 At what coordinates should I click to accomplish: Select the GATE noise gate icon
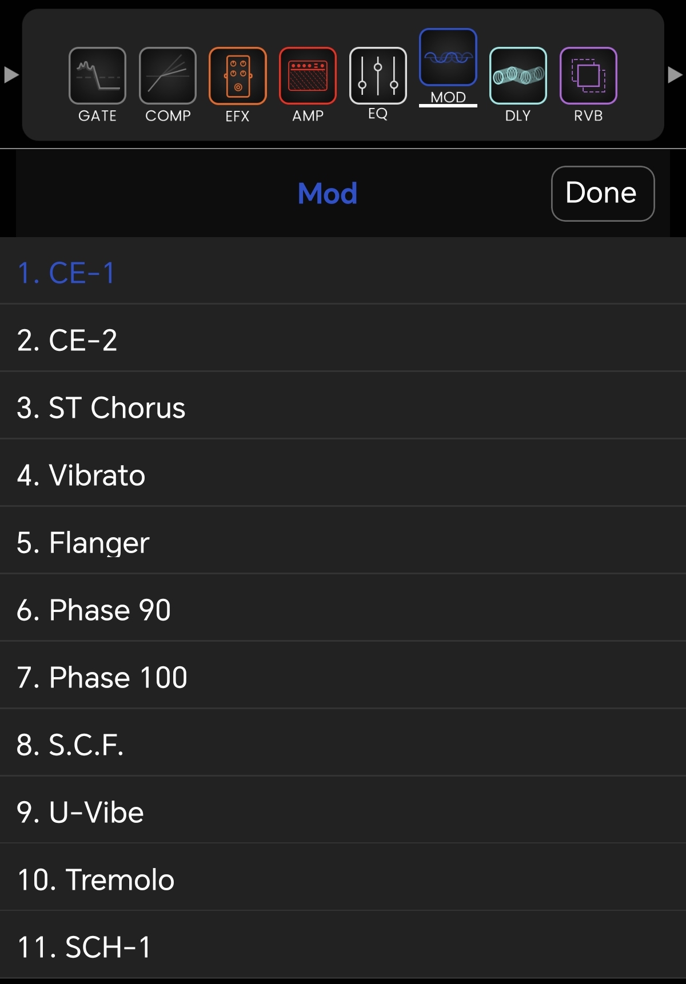[x=97, y=76]
